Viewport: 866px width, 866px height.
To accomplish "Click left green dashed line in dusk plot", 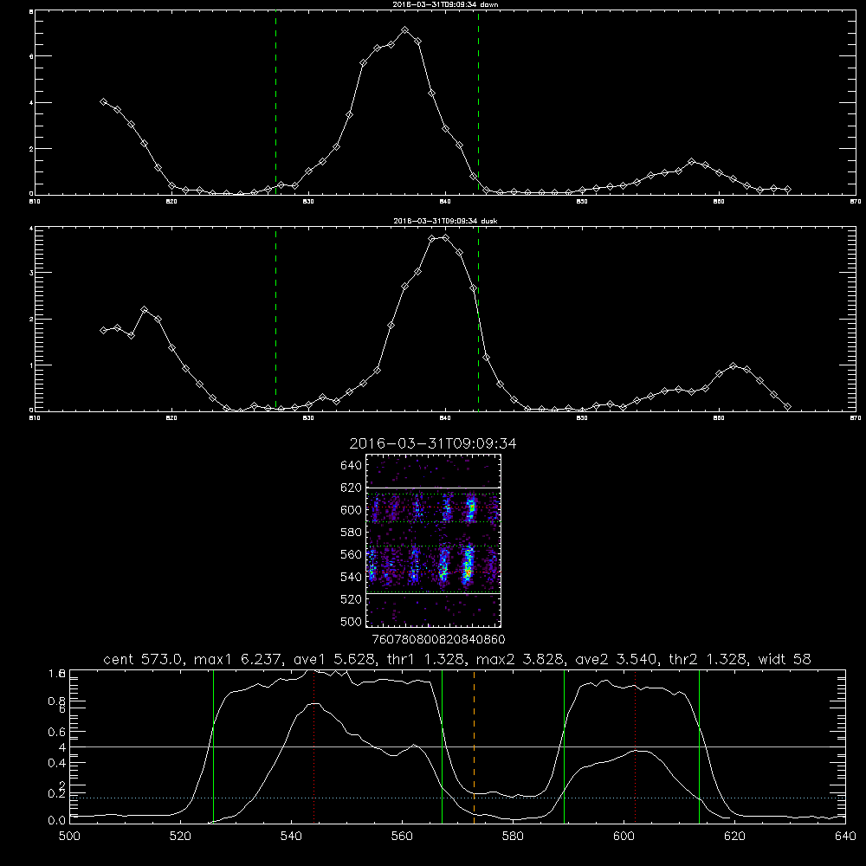I will coord(275,320).
